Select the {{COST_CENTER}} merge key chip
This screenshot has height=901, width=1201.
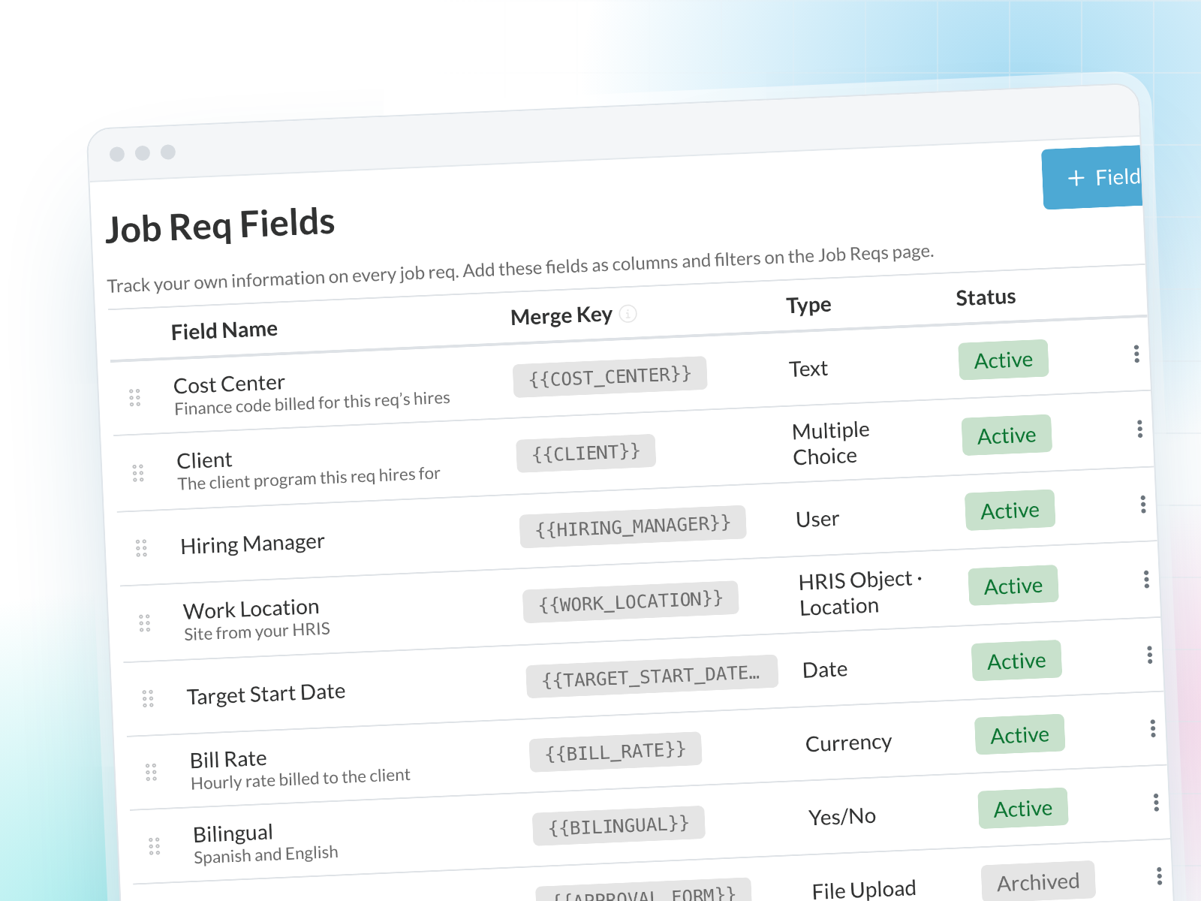point(610,376)
